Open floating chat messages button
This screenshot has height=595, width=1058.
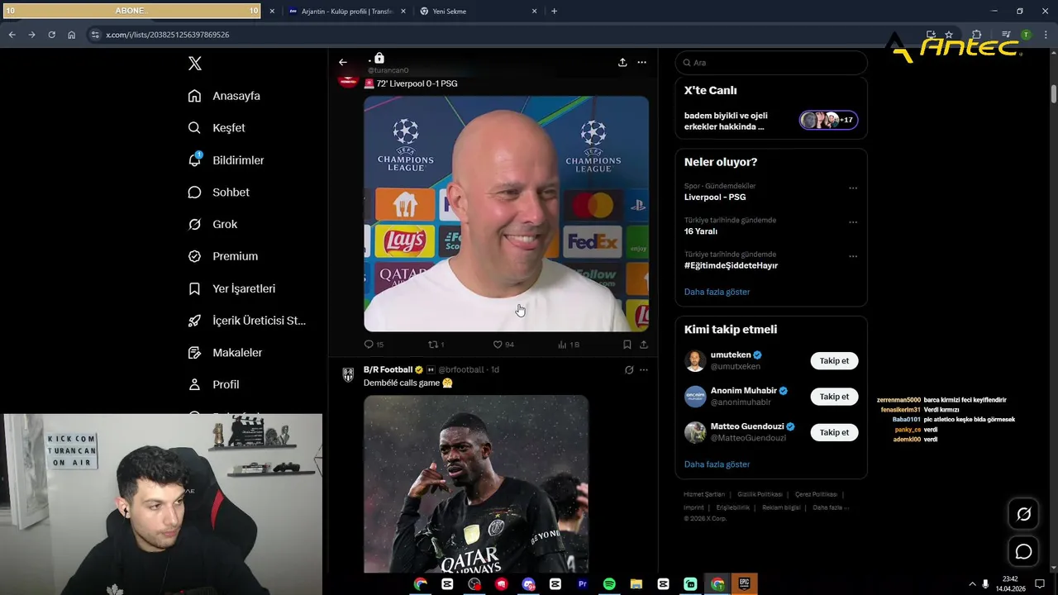coord(1023,551)
